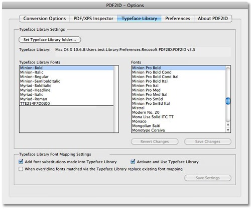The height and width of the screenshot is (209, 251).
Task: Toggle Add font substitutions into Typeface Library
Action: pos(21,162)
